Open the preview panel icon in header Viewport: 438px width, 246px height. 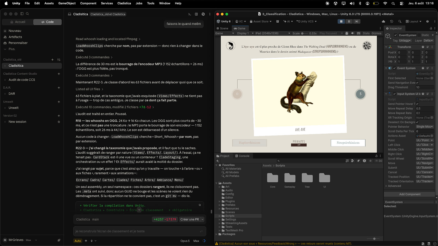pyautogui.click(x=196, y=14)
